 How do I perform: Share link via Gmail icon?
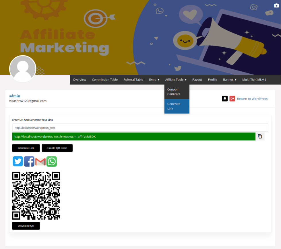pos(40,162)
